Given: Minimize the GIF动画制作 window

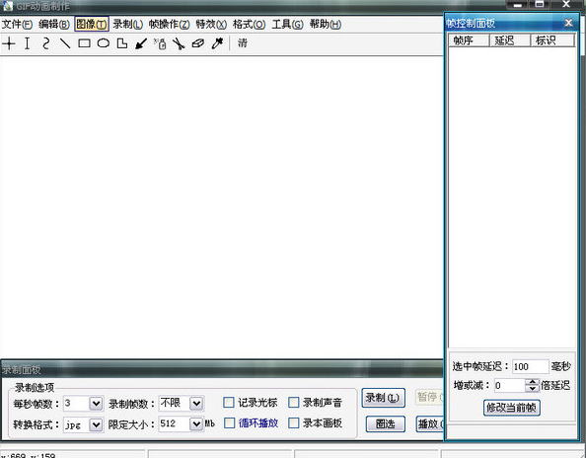Looking at the screenshot, I should click(517, 5).
